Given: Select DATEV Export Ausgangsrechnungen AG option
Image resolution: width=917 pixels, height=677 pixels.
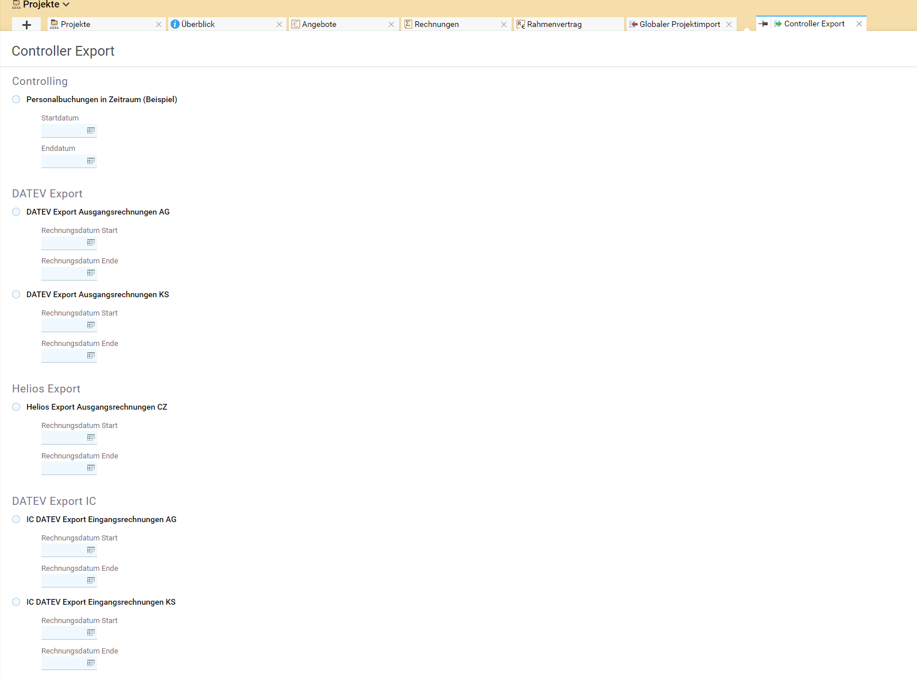Looking at the screenshot, I should (x=16, y=212).
